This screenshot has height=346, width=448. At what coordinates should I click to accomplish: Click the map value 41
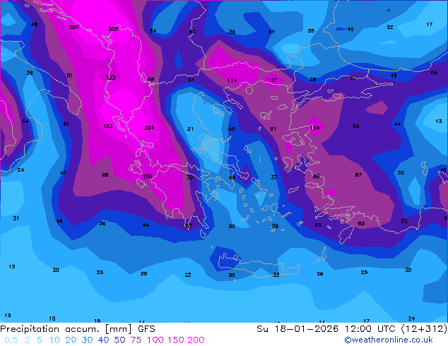click(271, 31)
